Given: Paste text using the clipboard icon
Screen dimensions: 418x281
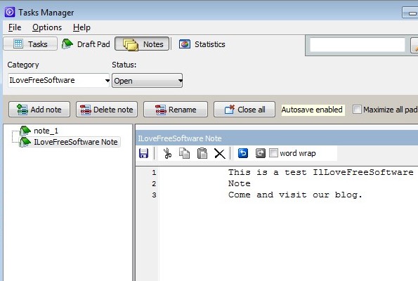Looking at the screenshot, I should [x=202, y=153].
